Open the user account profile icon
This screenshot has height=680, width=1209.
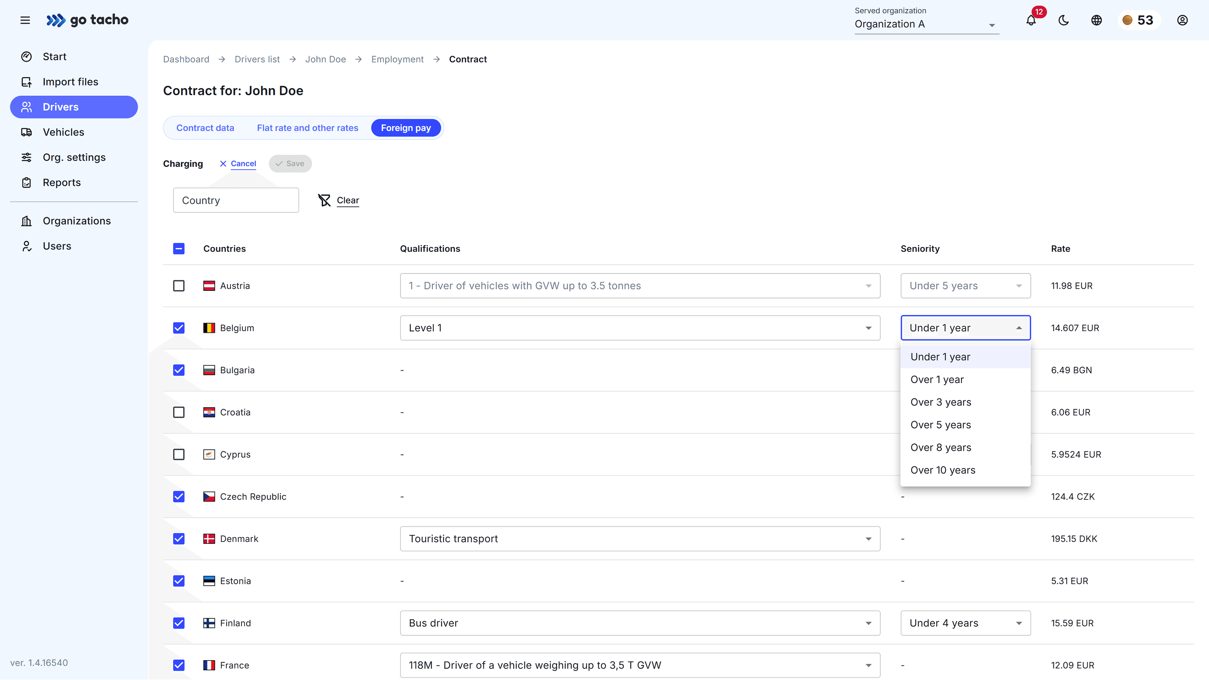pos(1182,20)
